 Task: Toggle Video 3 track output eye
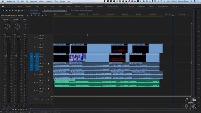tap(43, 36)
